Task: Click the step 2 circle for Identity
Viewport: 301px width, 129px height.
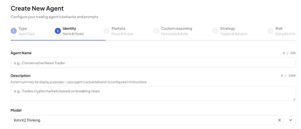Action: pyautogui.click(x=58, y=31)
